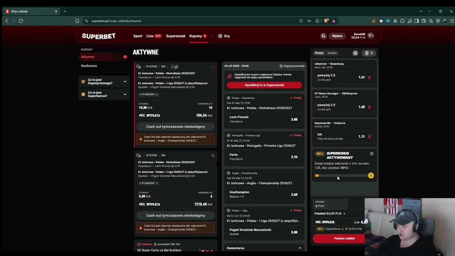Remove Naestved BK – Hvidovre selection

pyautogui.click(x=369, y=137)
